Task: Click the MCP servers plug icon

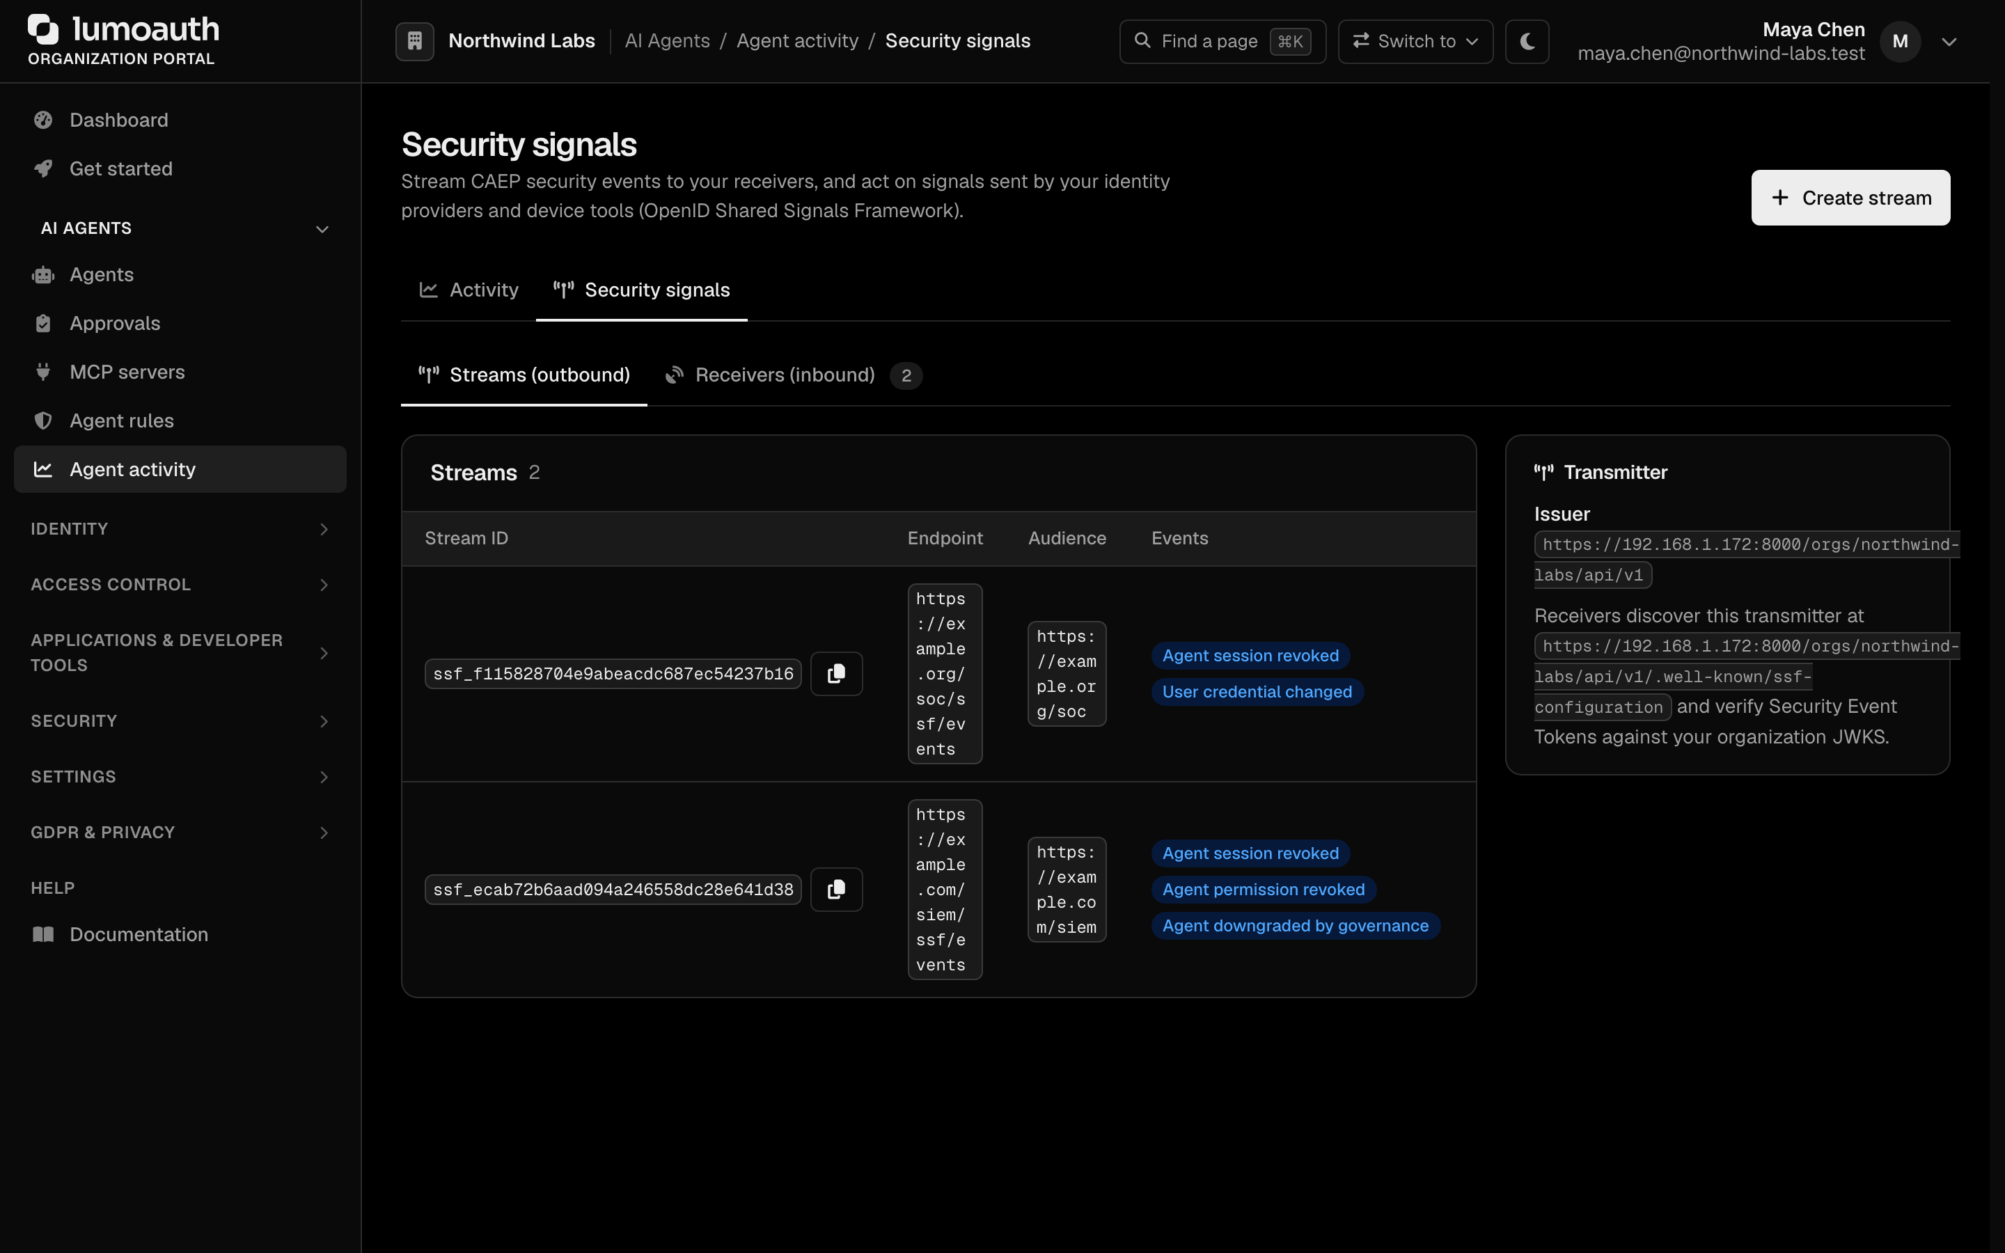Action: (x=43, y=372)
